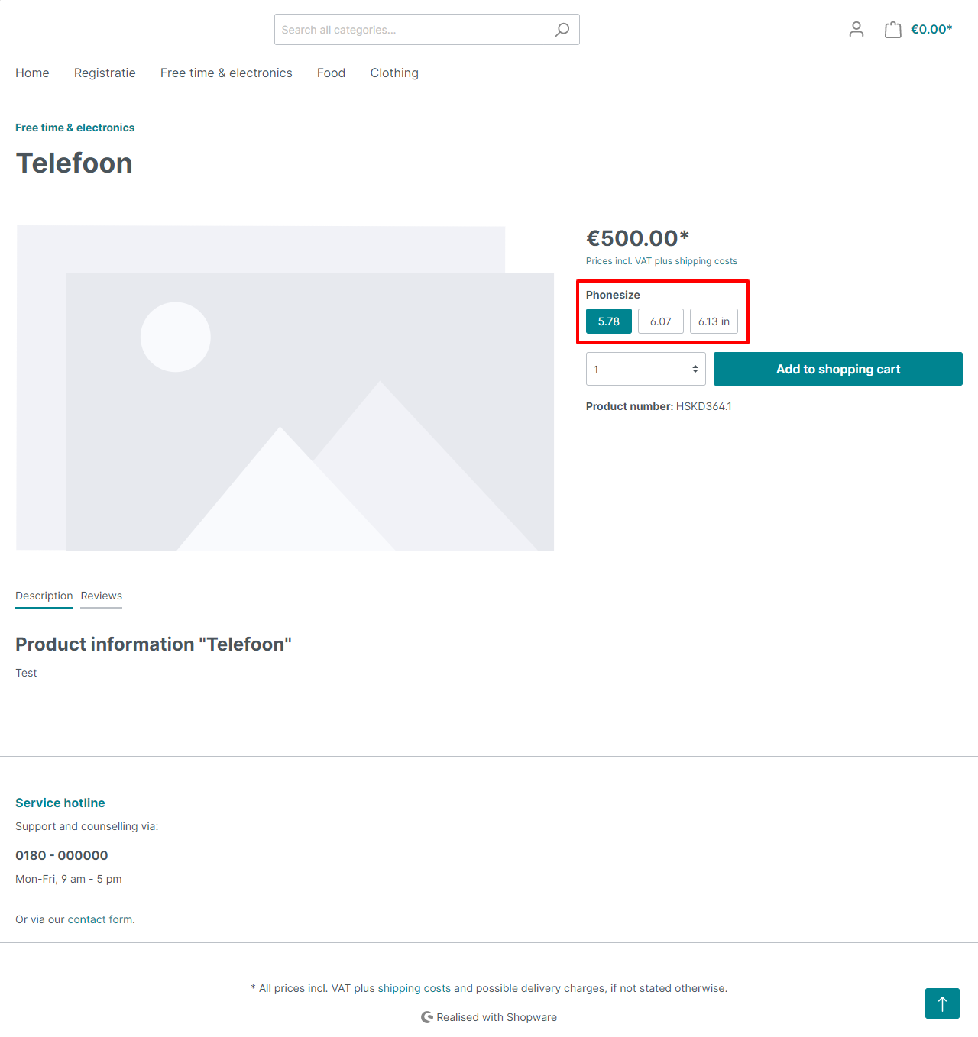Switch to the Reviews tab
Viewport: 978px width, 1037px height.
coord(102,596)
